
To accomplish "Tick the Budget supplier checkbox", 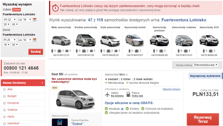I will [4, 96].
